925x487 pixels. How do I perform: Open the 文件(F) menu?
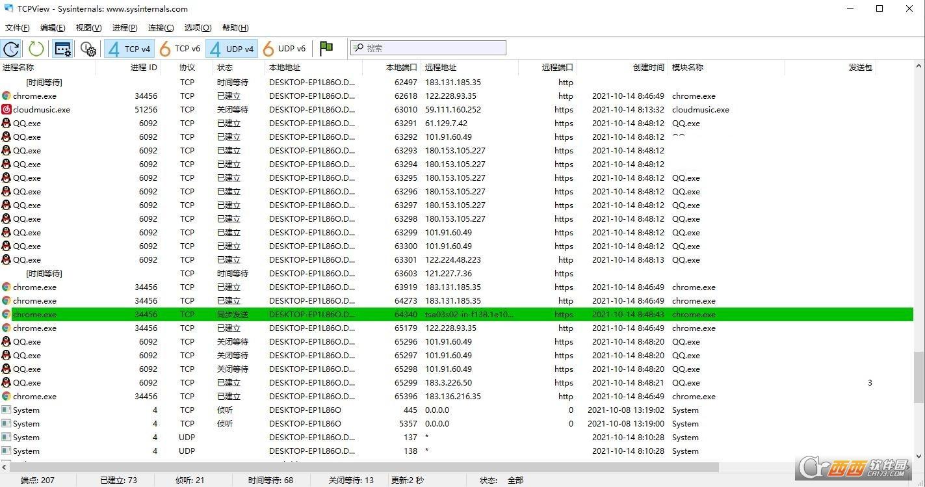18,27
